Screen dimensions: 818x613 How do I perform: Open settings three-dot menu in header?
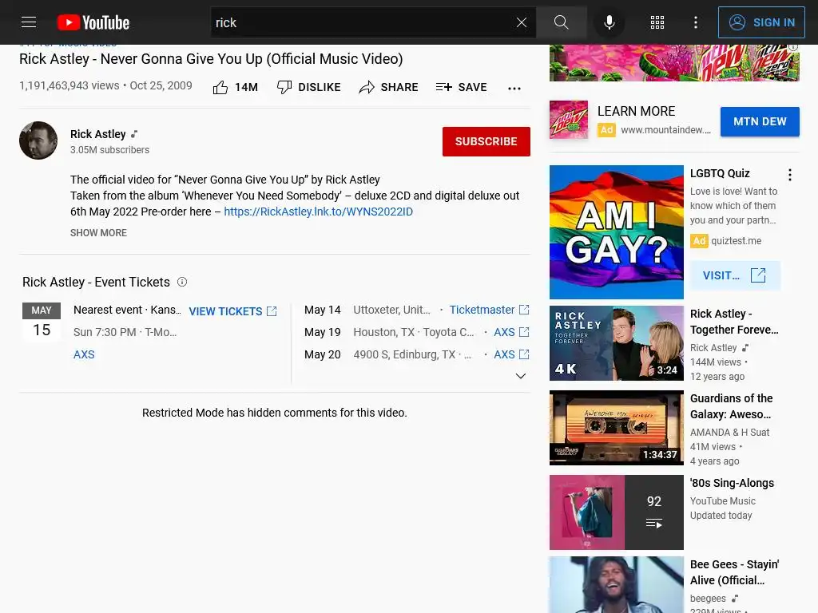pyautogui.click(x=696, y=22)
